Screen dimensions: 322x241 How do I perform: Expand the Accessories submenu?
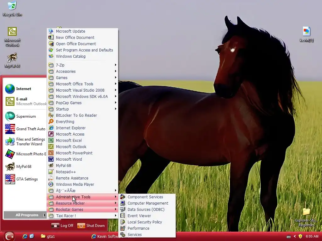(83, 72)
